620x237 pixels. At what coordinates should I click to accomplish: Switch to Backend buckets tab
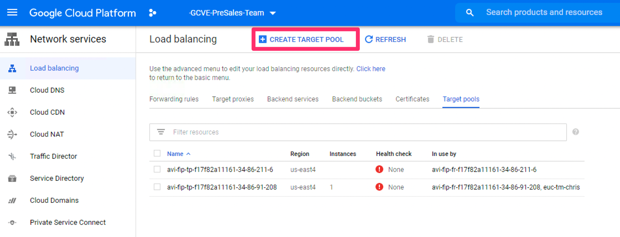(x=357, y=99)
